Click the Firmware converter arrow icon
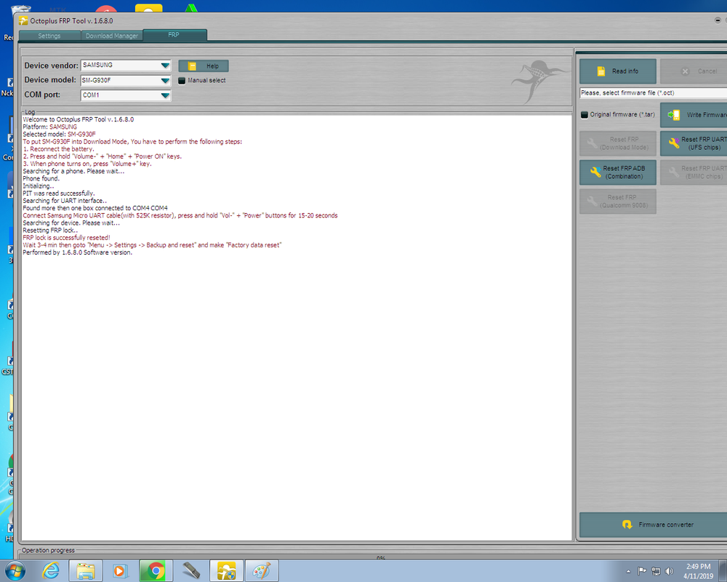The height and width of the screenshot is (582, 727). (627, 525)
